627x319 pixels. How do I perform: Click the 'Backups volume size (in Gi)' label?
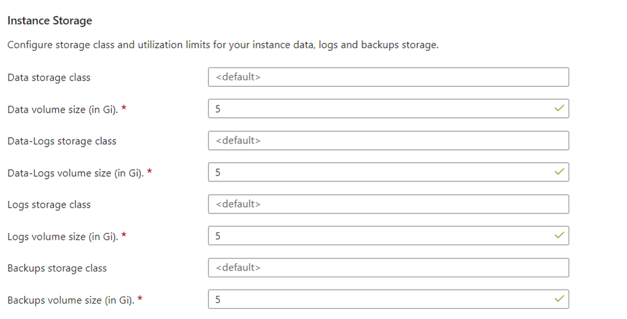click(x=70, y=300)
